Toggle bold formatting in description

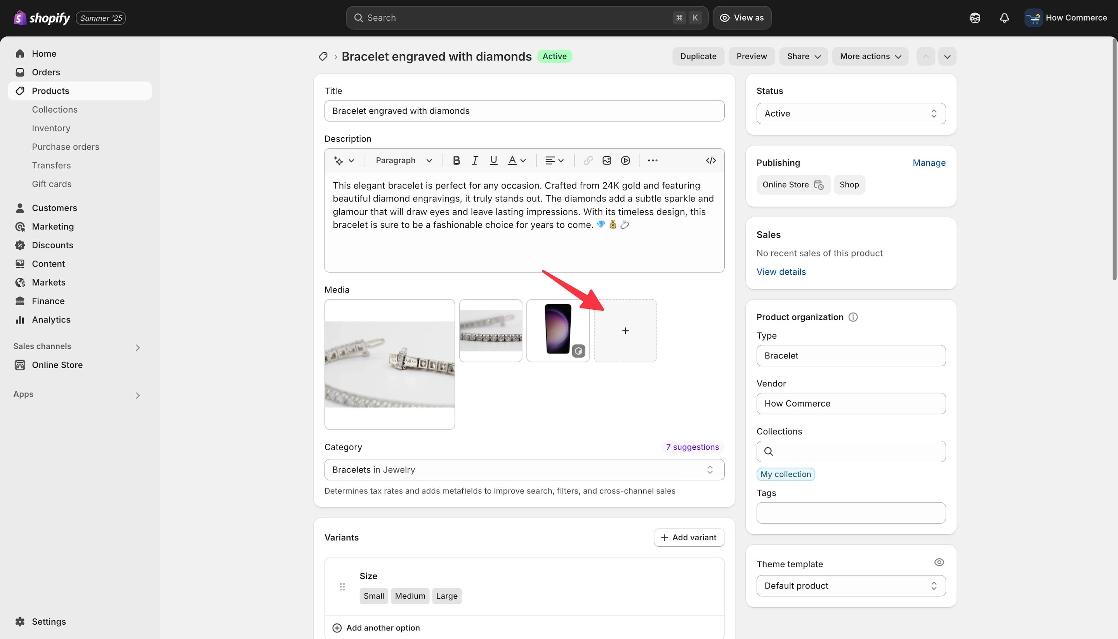pos(456,161)
